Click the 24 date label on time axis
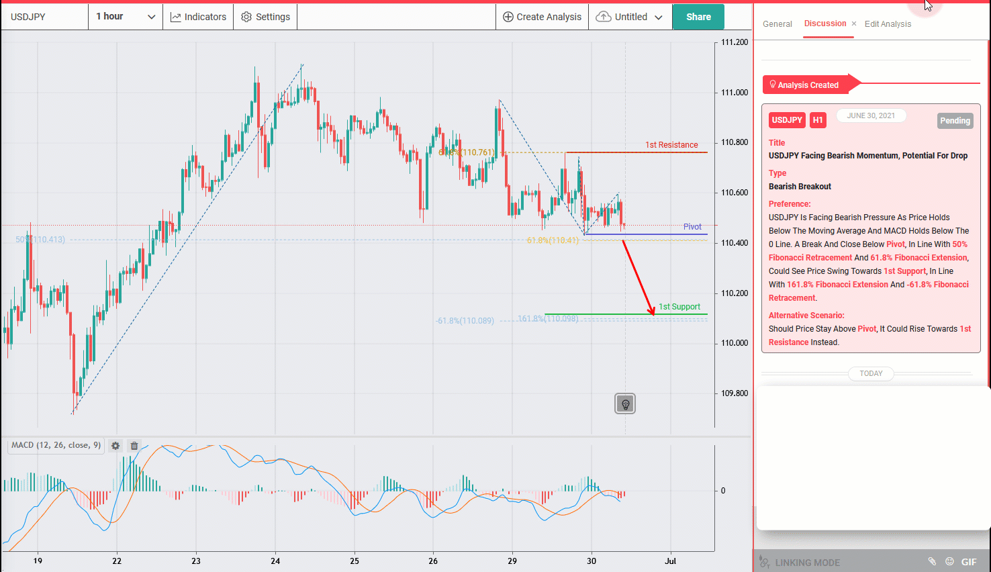Image resolution: width=991 pixels, height=572 pixels. click(x=275, y=561)
